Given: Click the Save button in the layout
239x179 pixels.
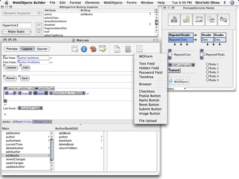Looking at the screenshot, I should pos(25,78).
